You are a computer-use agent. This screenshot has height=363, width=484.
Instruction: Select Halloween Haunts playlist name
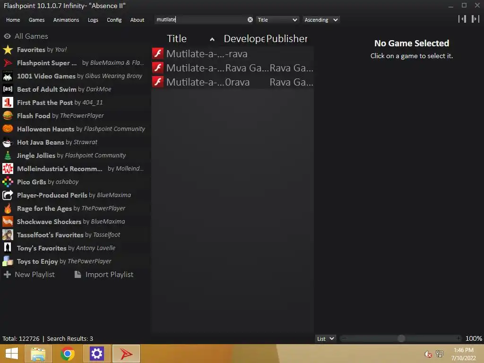coord(45,129)
